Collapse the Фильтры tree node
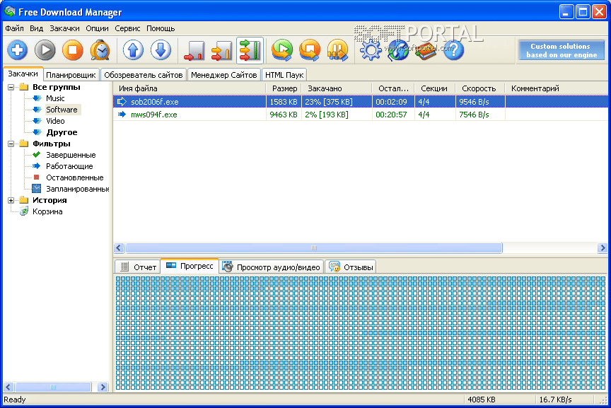 click(11, 144)
